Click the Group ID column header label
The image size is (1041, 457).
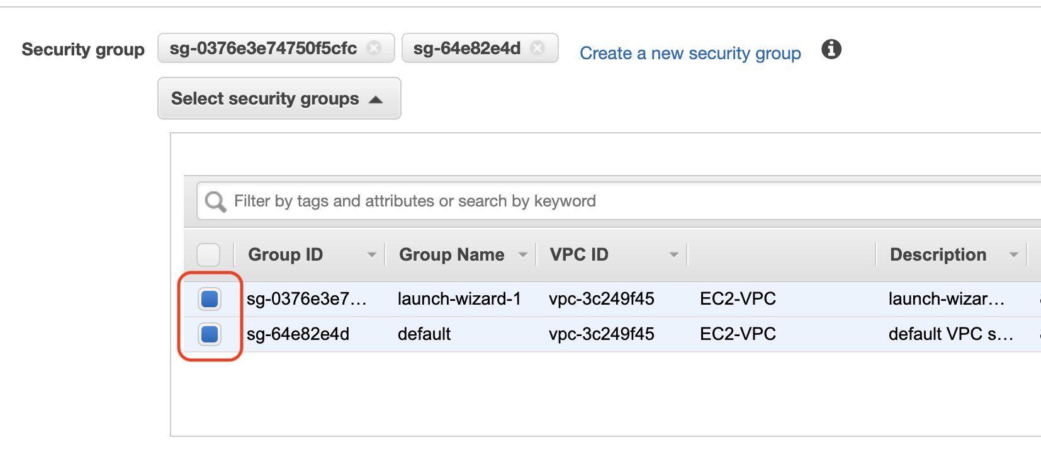pos(285,255)
